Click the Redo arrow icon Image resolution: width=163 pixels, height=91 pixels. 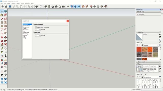click(x=32, y=7)
